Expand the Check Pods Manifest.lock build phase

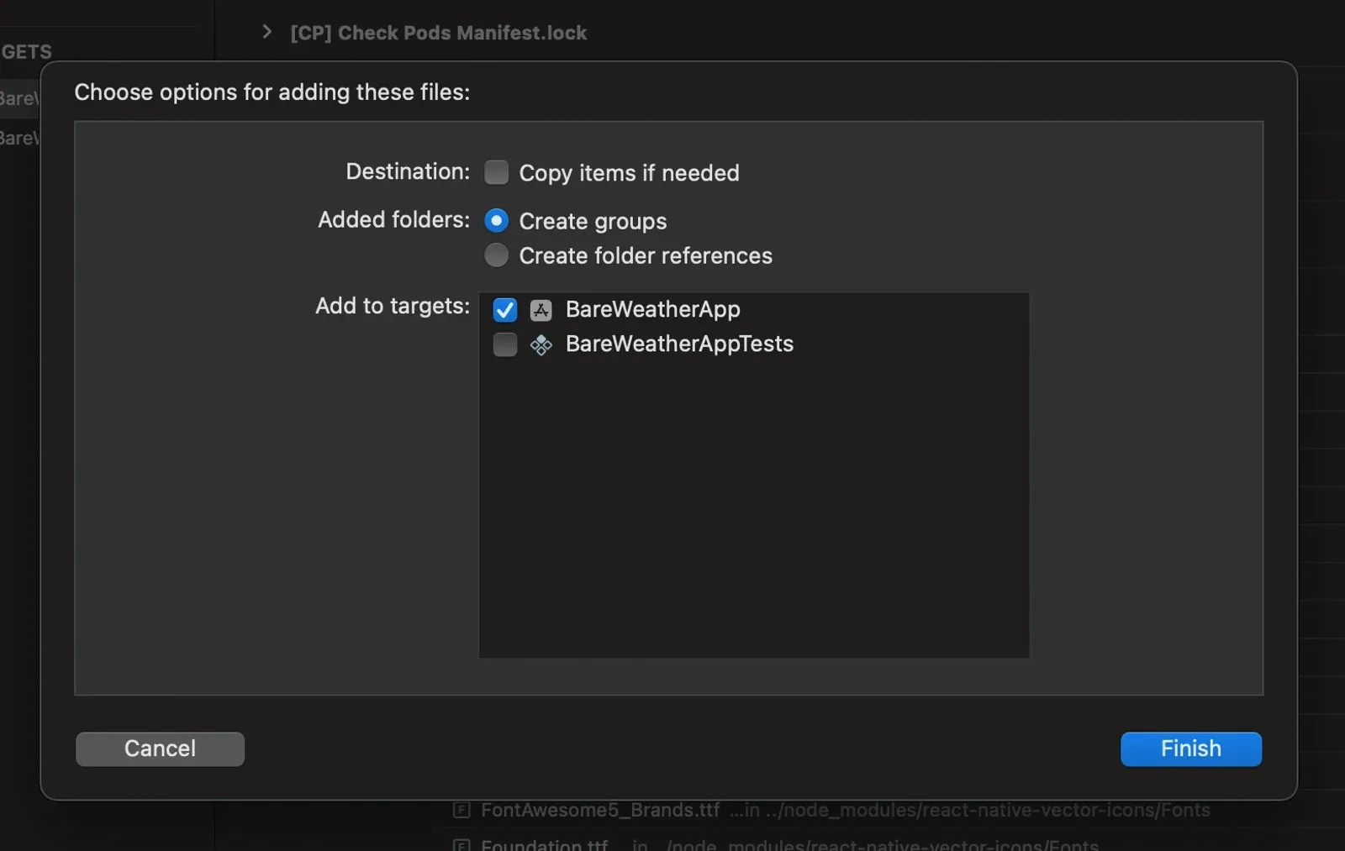click(266, 32)
